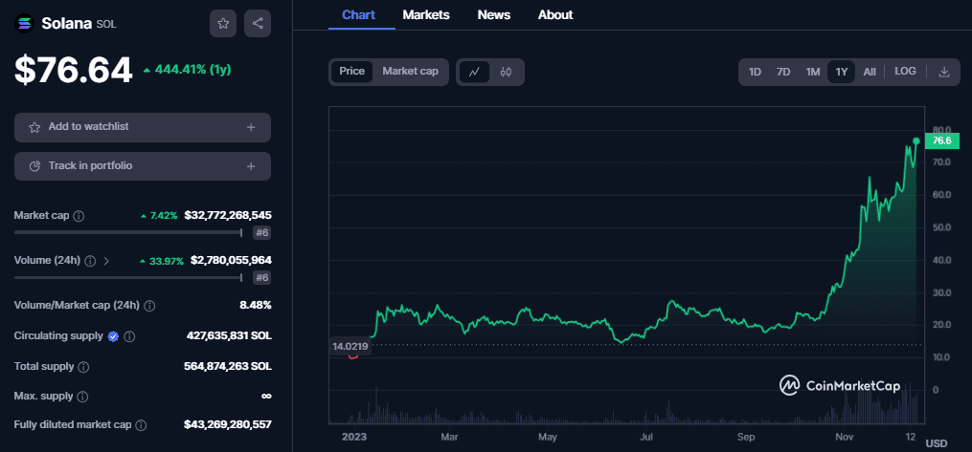972x452 pixels.
Task: Click the 444.41% (1y) change text
Action: tap(192, 70)
